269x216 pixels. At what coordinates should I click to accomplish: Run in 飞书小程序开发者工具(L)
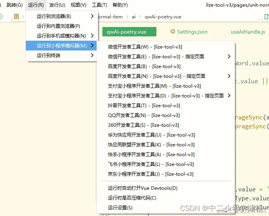(x=166, y=164)
